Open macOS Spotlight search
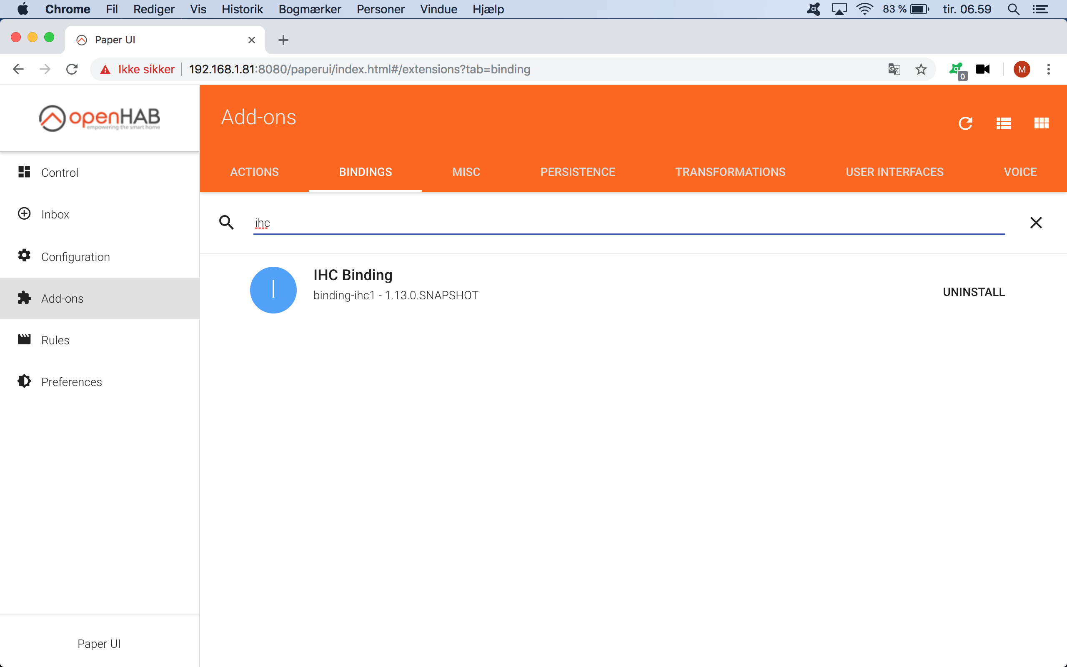This screenshot has width=1067, height=667. [1013, 9]
